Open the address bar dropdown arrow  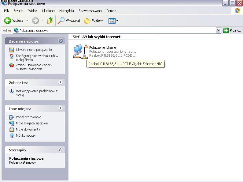[x=218, y=30]
